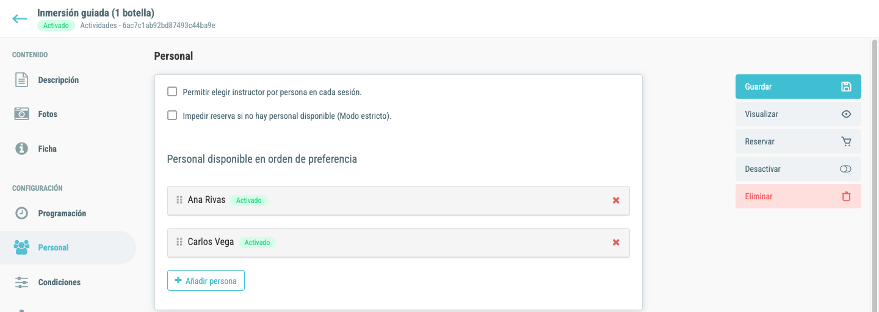Open the Fotos camera icon
879x312 pixels.
22,114
